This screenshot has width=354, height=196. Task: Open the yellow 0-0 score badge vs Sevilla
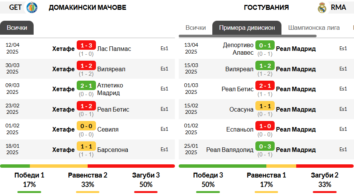coord(86,126)
